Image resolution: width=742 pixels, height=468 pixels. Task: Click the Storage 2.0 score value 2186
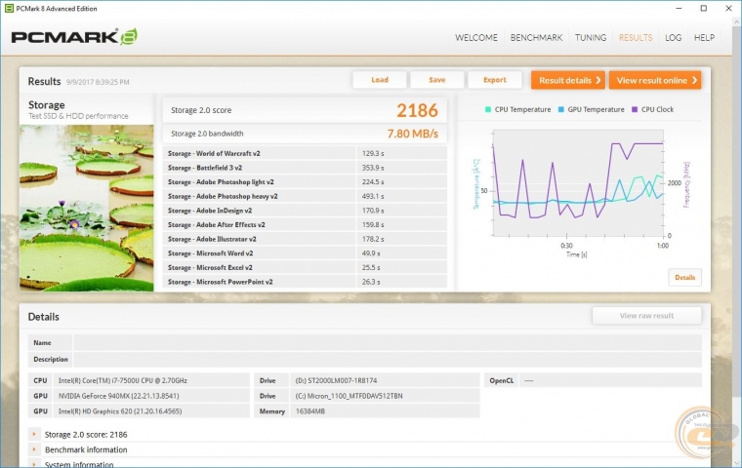[418, 110]
